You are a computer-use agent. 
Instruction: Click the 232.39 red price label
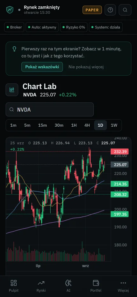119,152
